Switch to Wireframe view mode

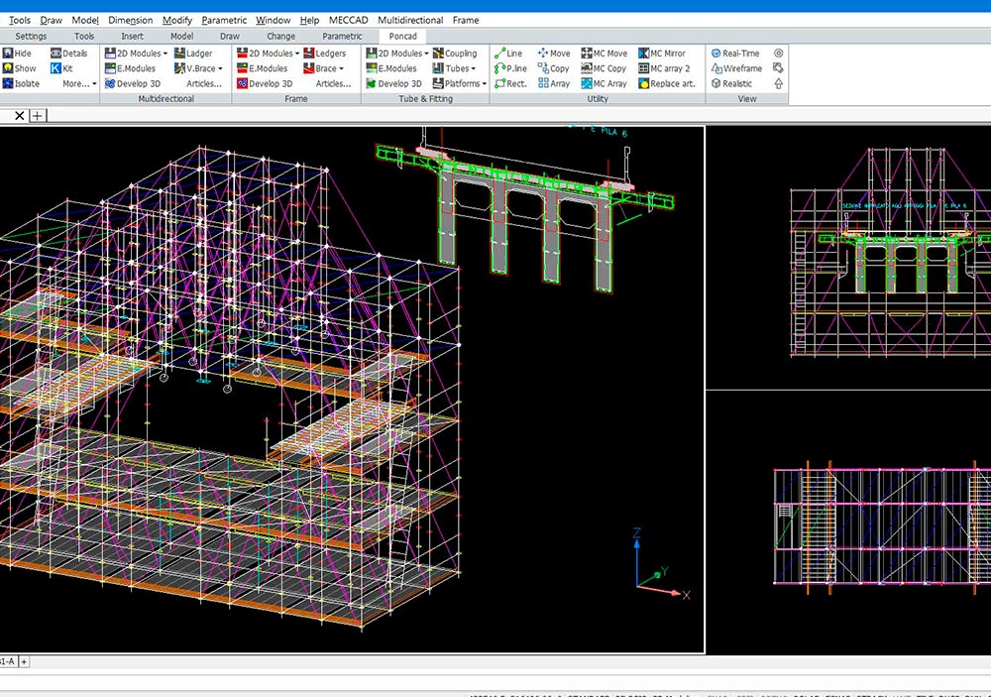click(x=736, y=68)
